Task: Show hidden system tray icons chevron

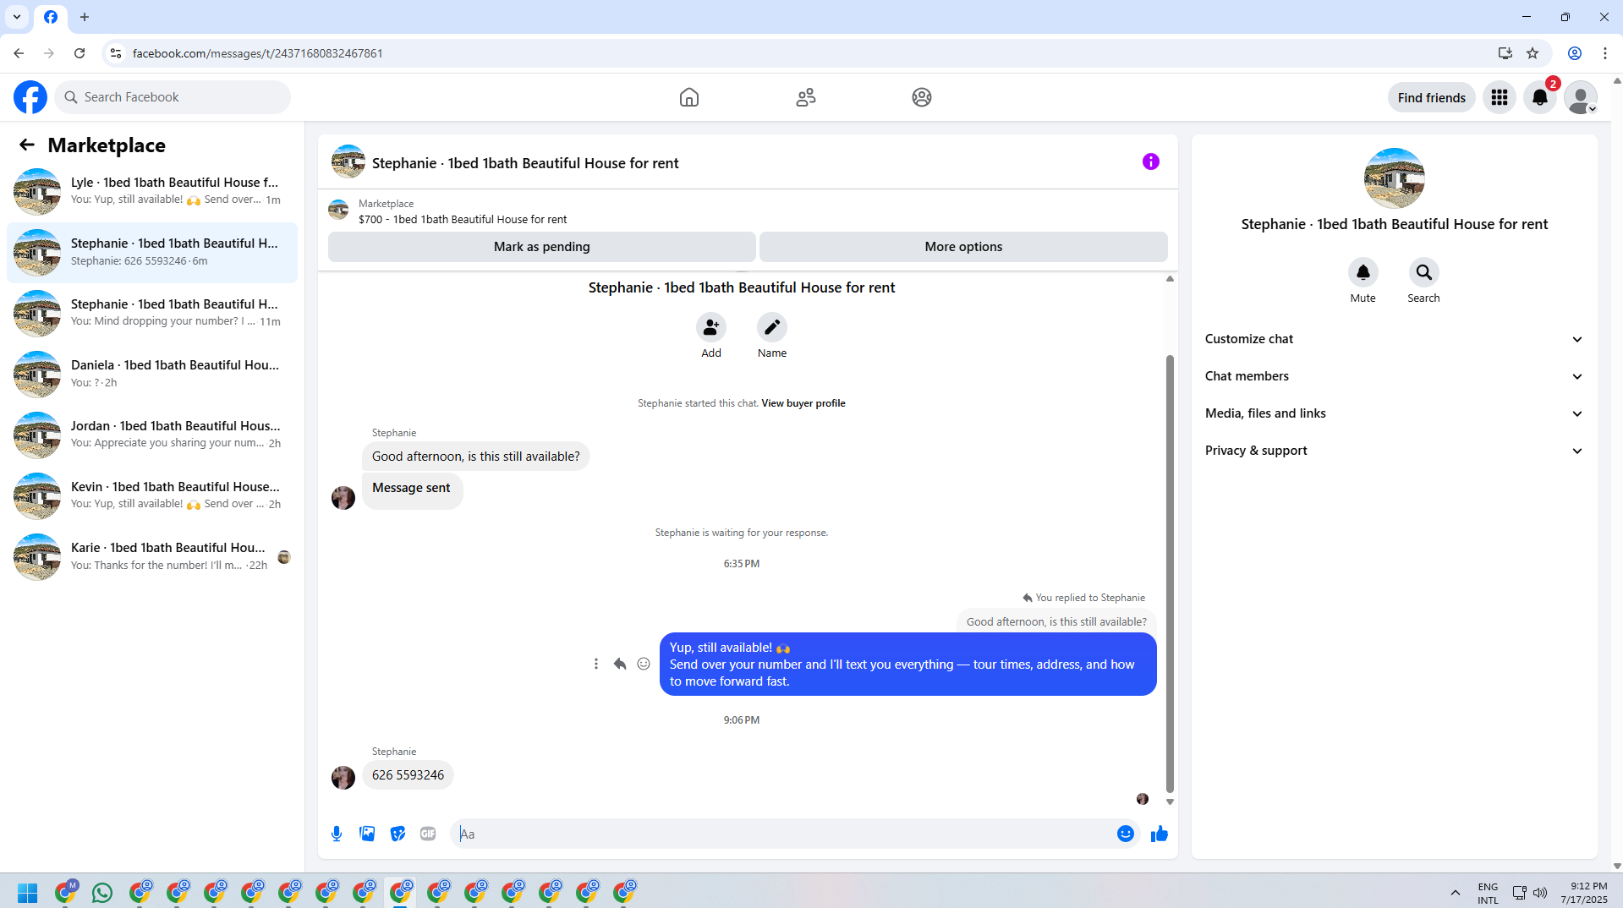Action: [x=1456, y=893]
